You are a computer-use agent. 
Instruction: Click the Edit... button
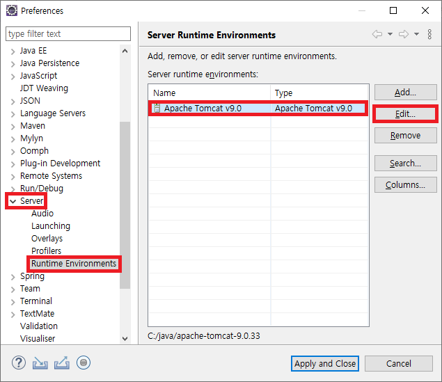(406, 114)
